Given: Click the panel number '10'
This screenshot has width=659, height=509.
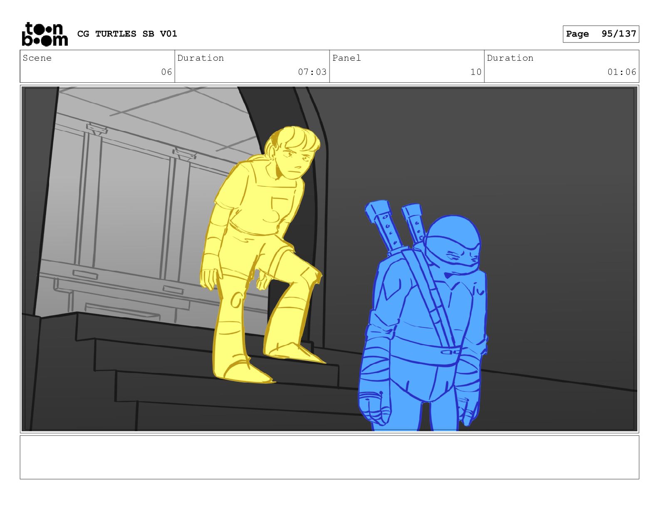Looking at the screenshot, I should [x=476, y=72].
